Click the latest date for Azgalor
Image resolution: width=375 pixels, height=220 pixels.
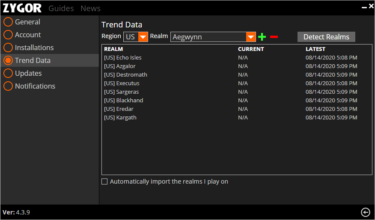[331, 66]
